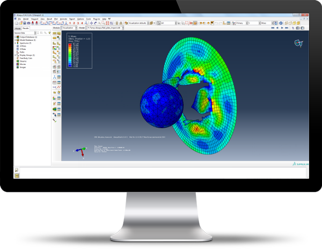322x250 pixels.
Task: Open the Animate menu
Action: [x=64, y=19]
